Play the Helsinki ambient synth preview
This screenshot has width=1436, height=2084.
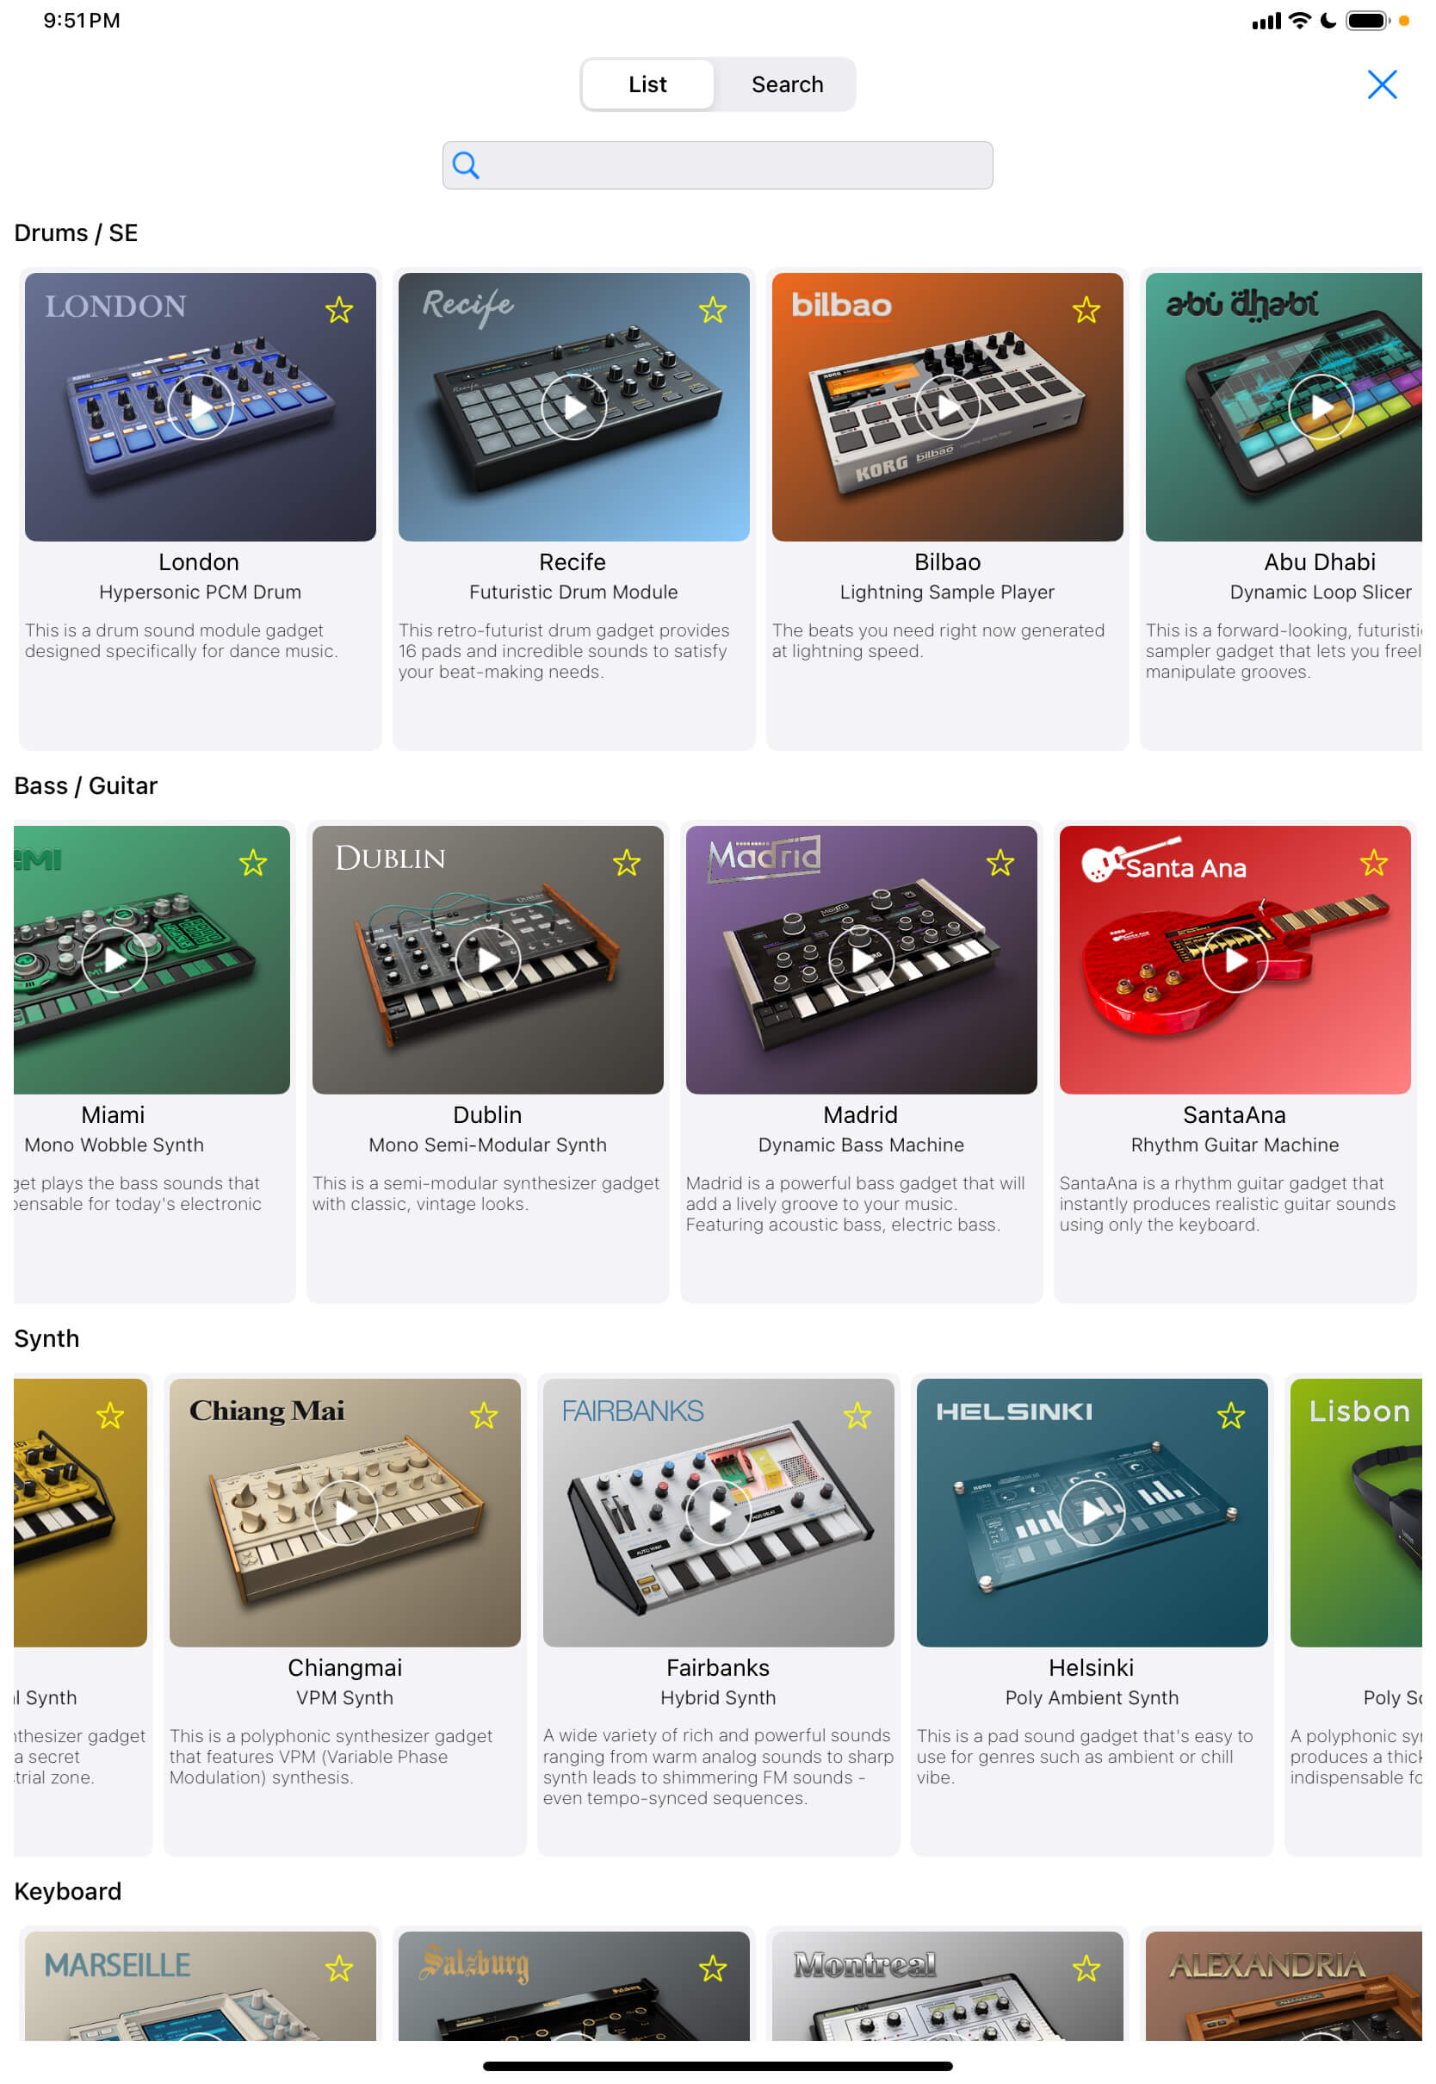pos(1092,1514)
